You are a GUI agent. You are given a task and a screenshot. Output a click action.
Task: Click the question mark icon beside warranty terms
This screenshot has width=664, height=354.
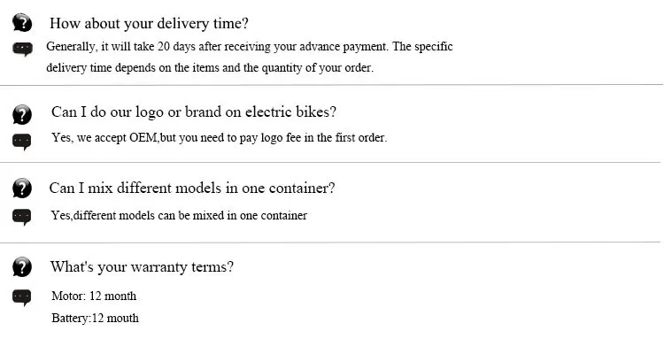22,266
